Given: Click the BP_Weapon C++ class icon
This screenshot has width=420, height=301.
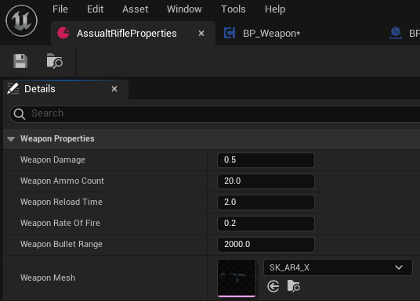Looking at the screenshot, I should (230, 33).
